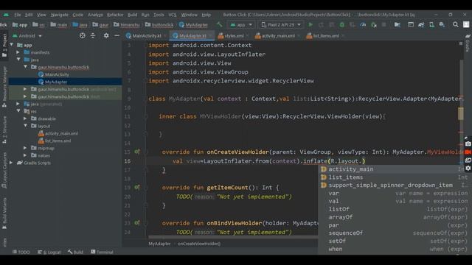
Task: Click settings gear on right edge
Action: (468, 169)
